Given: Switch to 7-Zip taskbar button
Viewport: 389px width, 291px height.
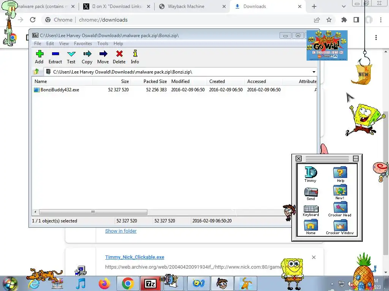Looking at the screenshot, I should click(x=150, y=283).
